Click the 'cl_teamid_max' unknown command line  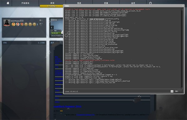click(79, 63)
